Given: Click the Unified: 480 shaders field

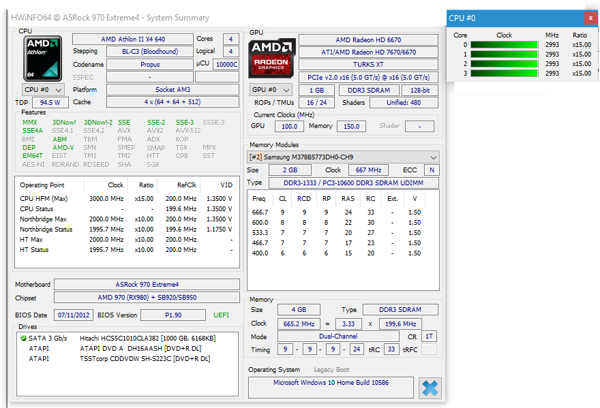Looking at the screenshot, I should 404,103.
